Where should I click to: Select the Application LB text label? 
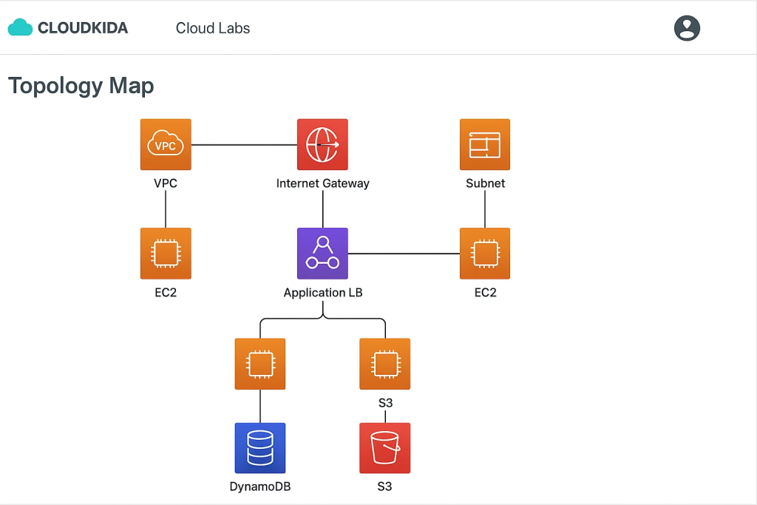(x=323, y=293)
